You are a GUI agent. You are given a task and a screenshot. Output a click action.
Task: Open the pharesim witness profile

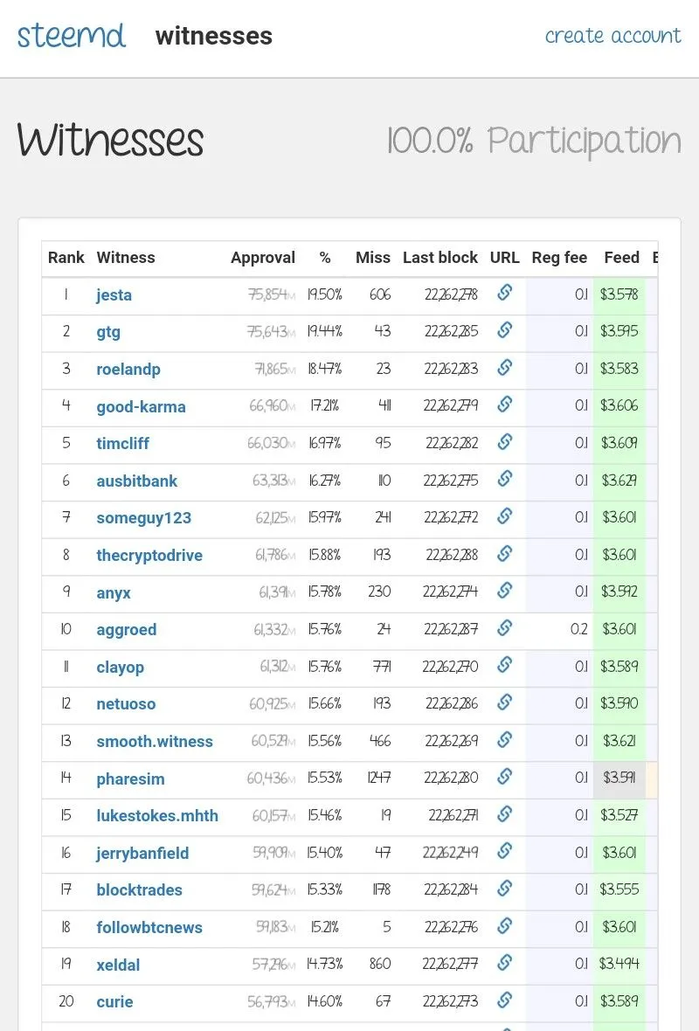(x=130, y=779)
